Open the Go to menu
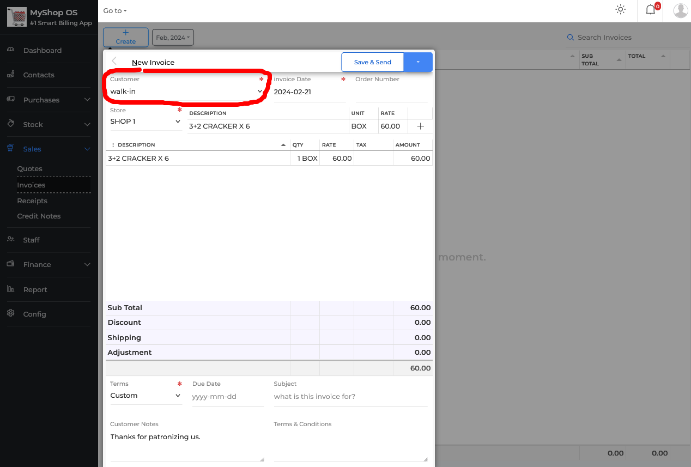This screenshot has height=467, width=691. [x=115, y=11]
